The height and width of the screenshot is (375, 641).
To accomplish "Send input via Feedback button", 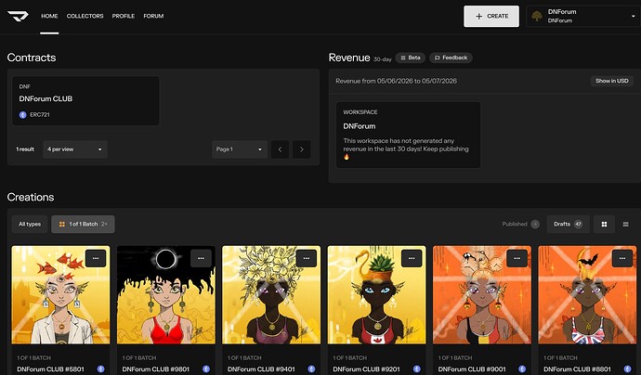I will coord(451,58).
